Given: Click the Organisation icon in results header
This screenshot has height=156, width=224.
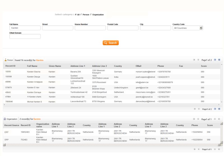Looking at the screenshot, I should coord(5,119).
